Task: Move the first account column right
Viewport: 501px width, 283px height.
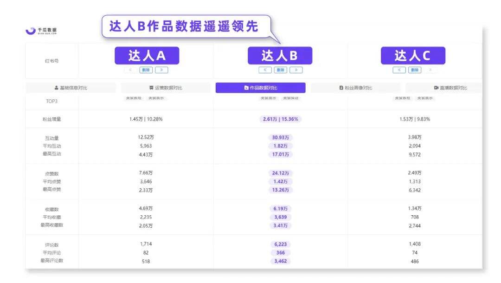Action: tap(162, 70)
